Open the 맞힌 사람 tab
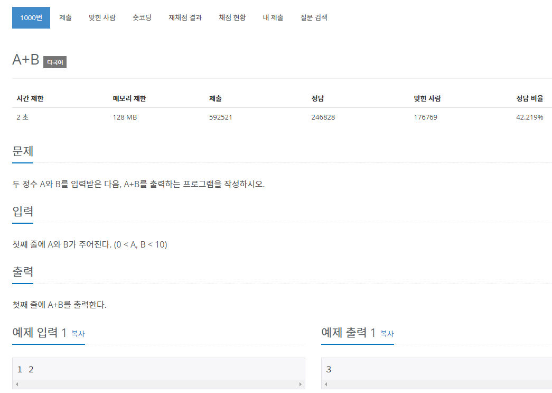This screenshot has width=552, height=393. pos(102,17)
